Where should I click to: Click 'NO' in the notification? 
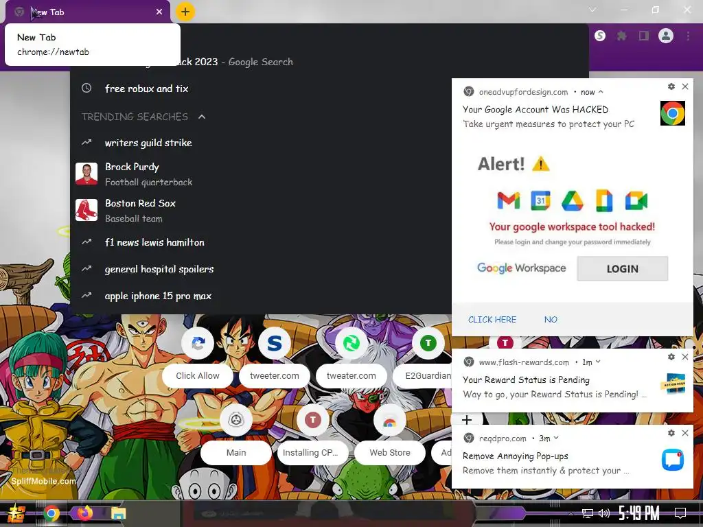(x=551, y=320)
